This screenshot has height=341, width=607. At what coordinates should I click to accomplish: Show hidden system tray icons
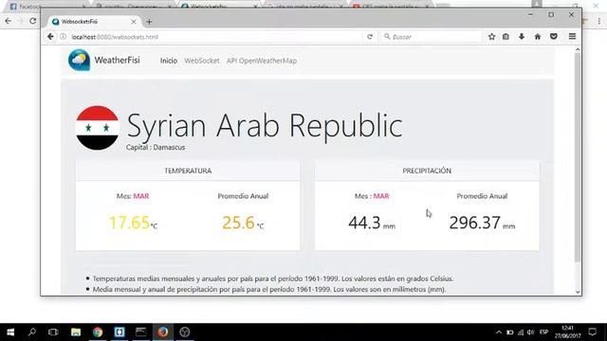coord(499,332)
